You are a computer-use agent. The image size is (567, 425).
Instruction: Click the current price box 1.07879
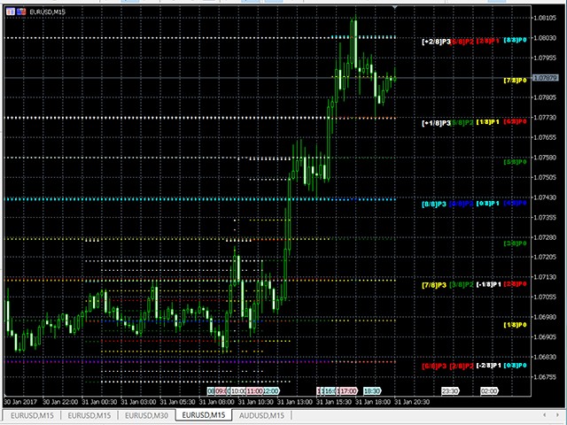coord(545,78)
